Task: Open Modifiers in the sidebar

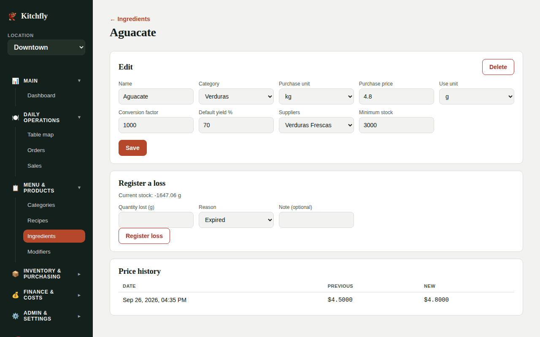Action: pyautogui.click(x=54, y=252)
